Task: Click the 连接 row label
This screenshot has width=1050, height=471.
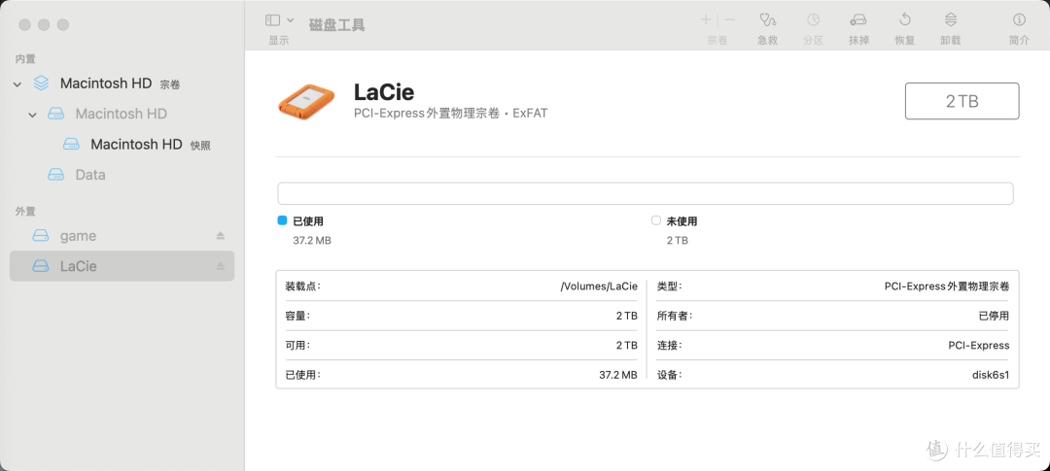Action: (x=670, y=345)
